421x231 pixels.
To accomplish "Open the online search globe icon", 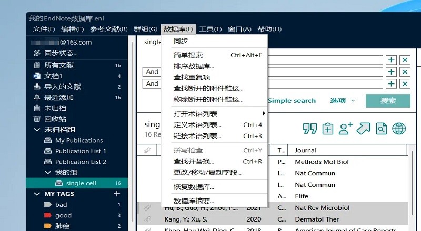I will click(x=399, y=129).
